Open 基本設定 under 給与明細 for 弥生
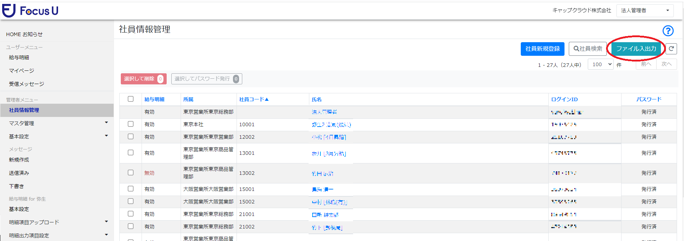 tap(19, 209)
